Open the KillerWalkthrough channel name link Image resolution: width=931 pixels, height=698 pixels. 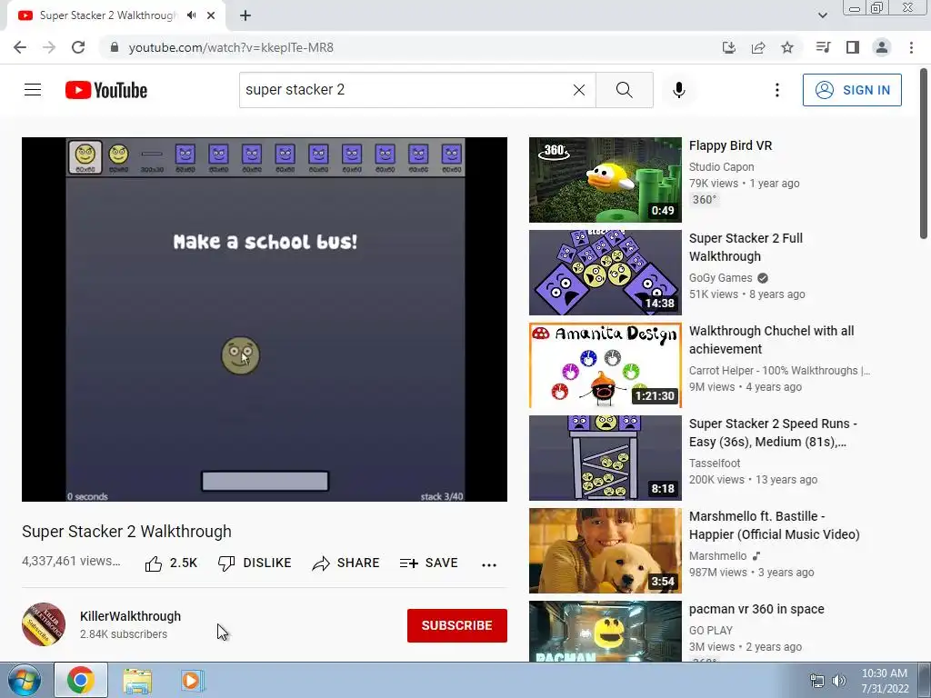(131, 616)
